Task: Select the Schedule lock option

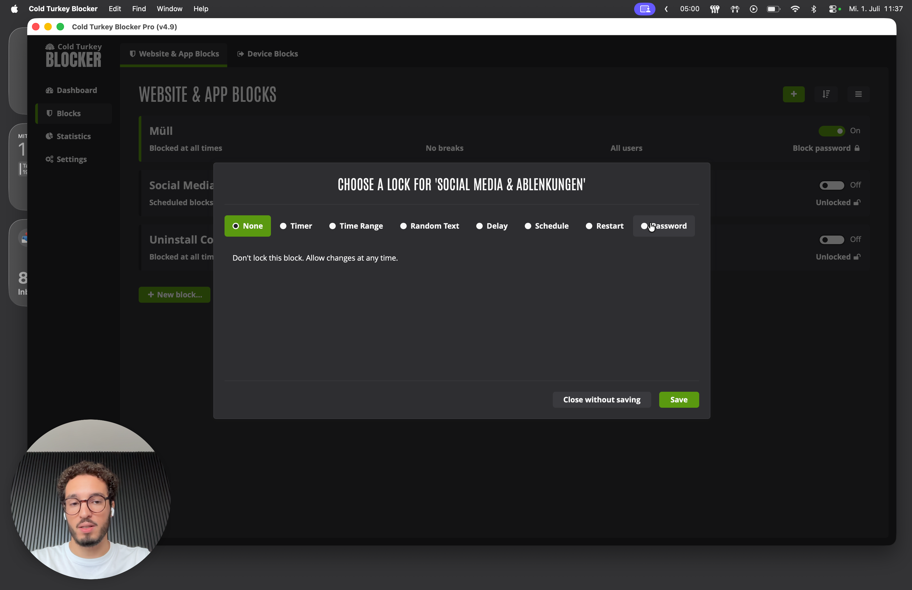Action: [546, 226]
